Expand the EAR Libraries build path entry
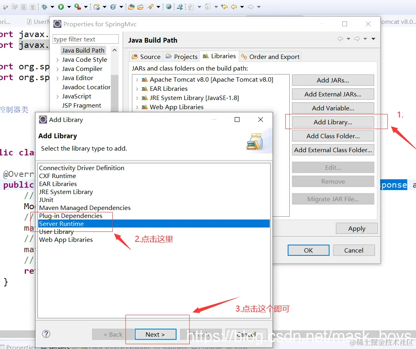 pyautogui.click(x=137, y=89)
